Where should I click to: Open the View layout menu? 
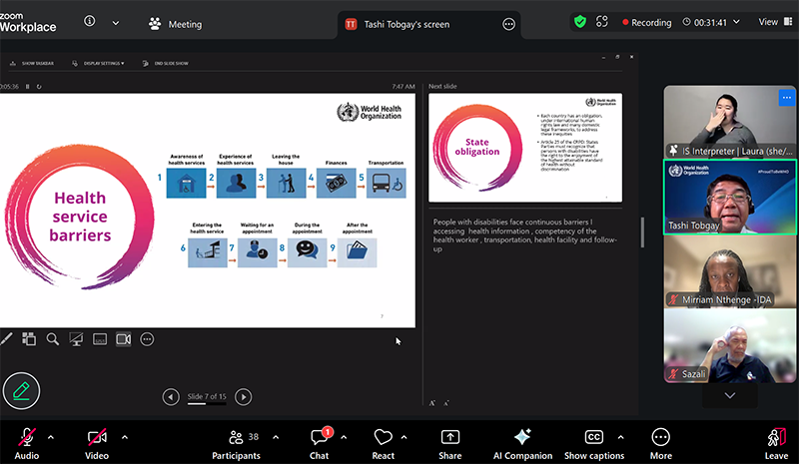[773, 22]
